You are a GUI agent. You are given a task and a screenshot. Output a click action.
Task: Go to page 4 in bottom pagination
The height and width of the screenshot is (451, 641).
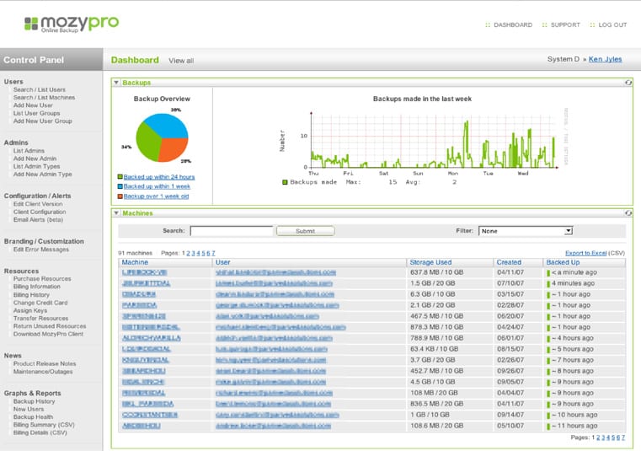(x=608, y=438)
